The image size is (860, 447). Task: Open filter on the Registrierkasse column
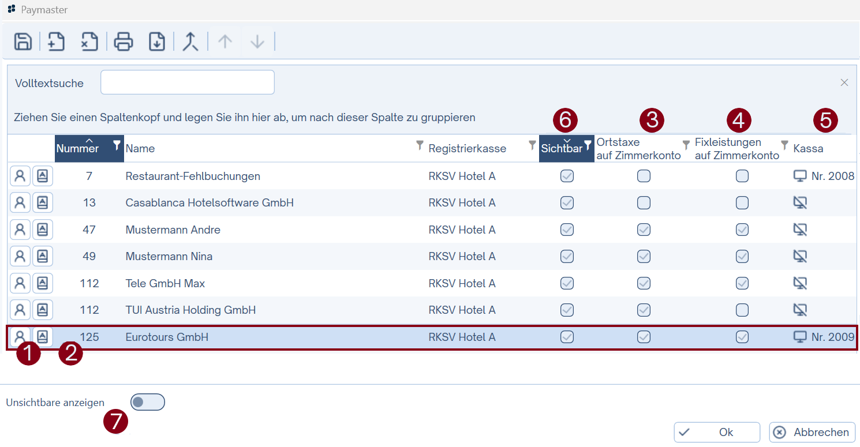coord(532,145)
